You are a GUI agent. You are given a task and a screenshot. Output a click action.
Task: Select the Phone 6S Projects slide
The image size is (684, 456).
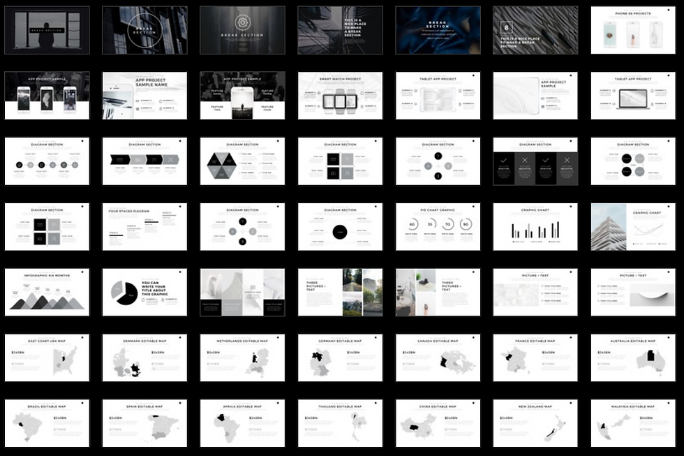633,30
